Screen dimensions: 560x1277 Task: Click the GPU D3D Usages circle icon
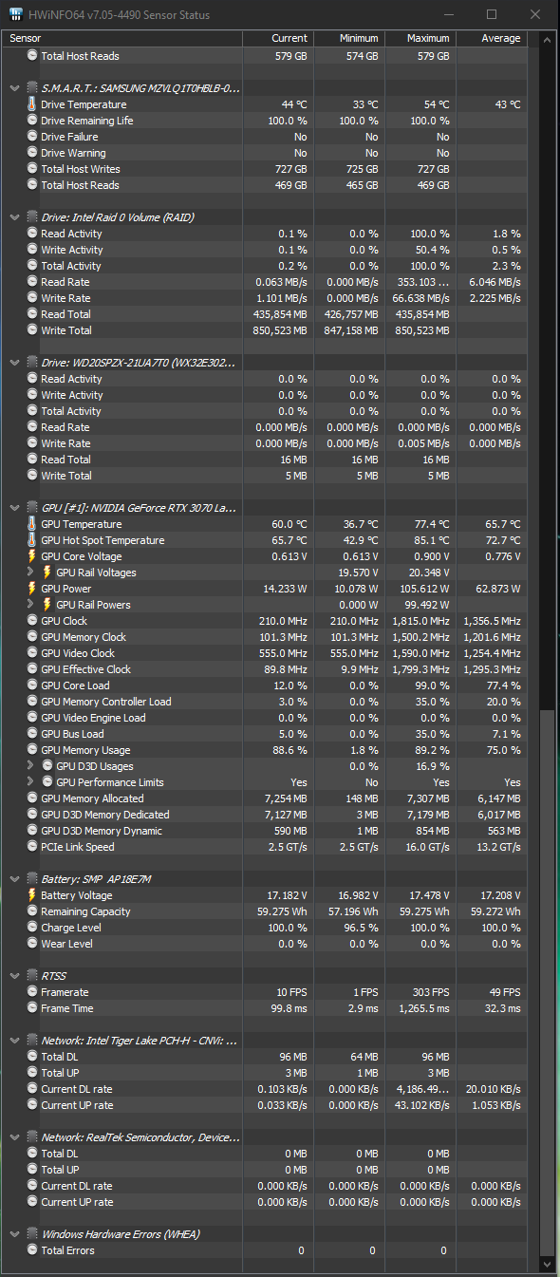(47, 766)
